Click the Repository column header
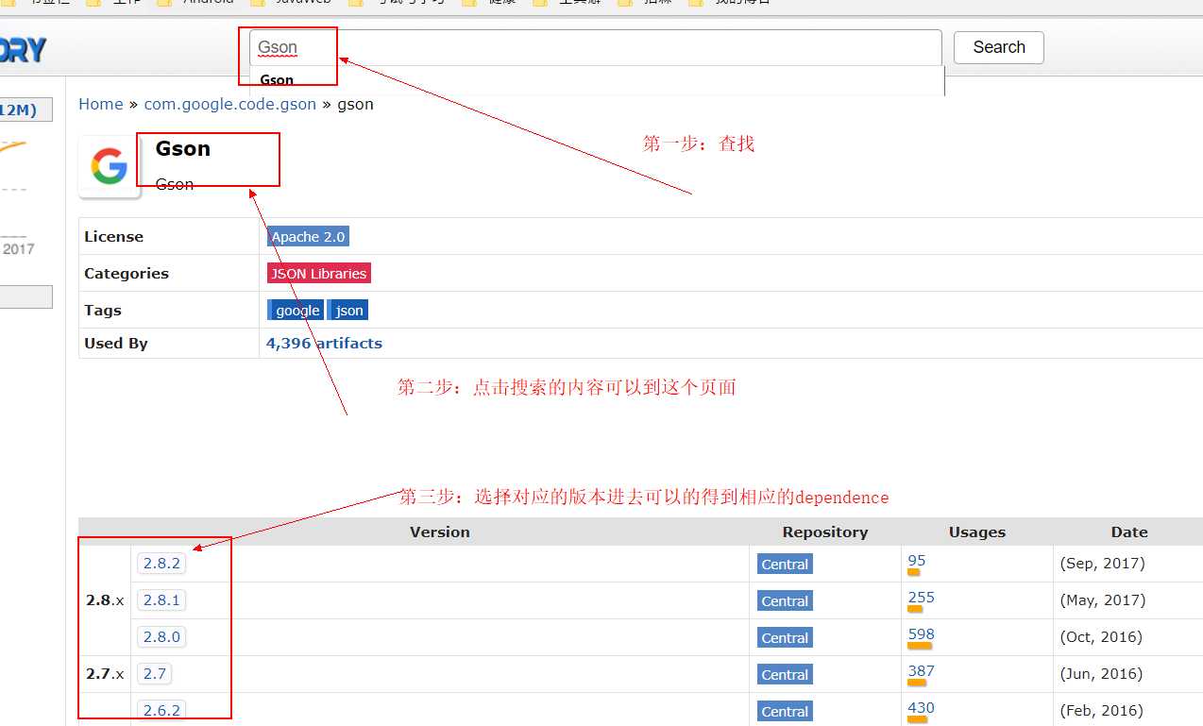Image resolution: width=1203 pixels, height=726 pixels. click(825, 532)
